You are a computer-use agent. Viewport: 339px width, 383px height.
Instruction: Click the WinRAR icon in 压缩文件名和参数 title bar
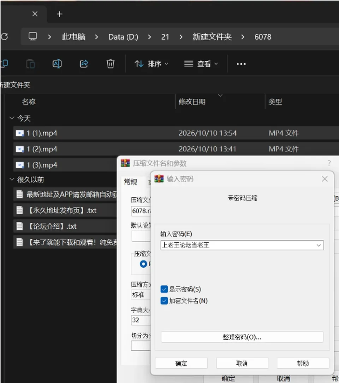pos(125,163)
